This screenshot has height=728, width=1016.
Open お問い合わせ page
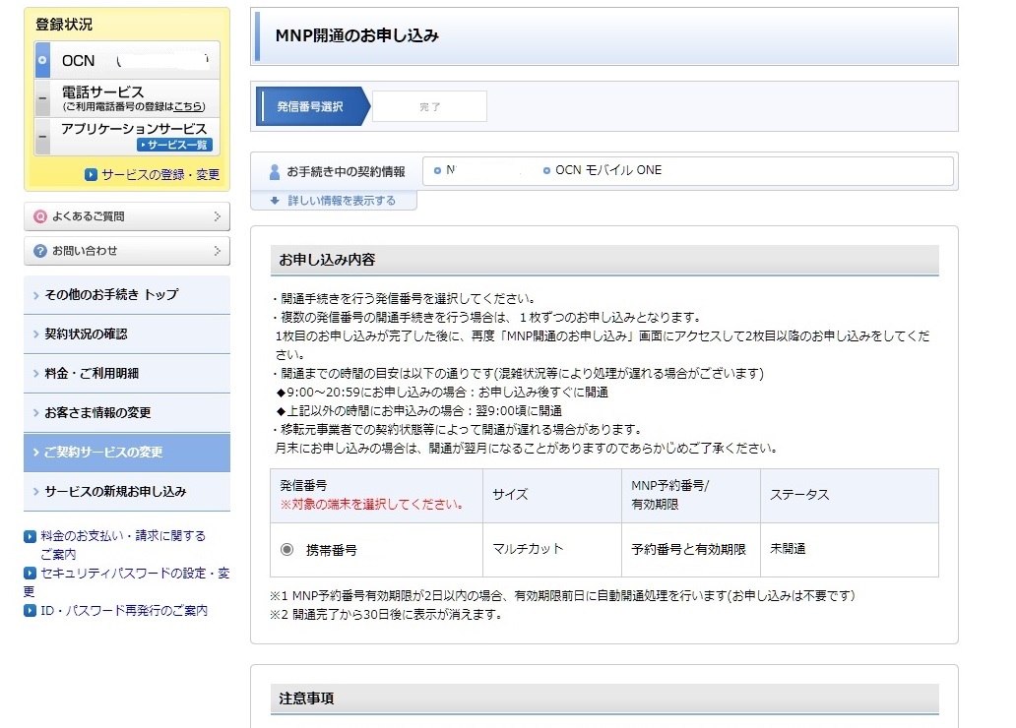(127, 251)
